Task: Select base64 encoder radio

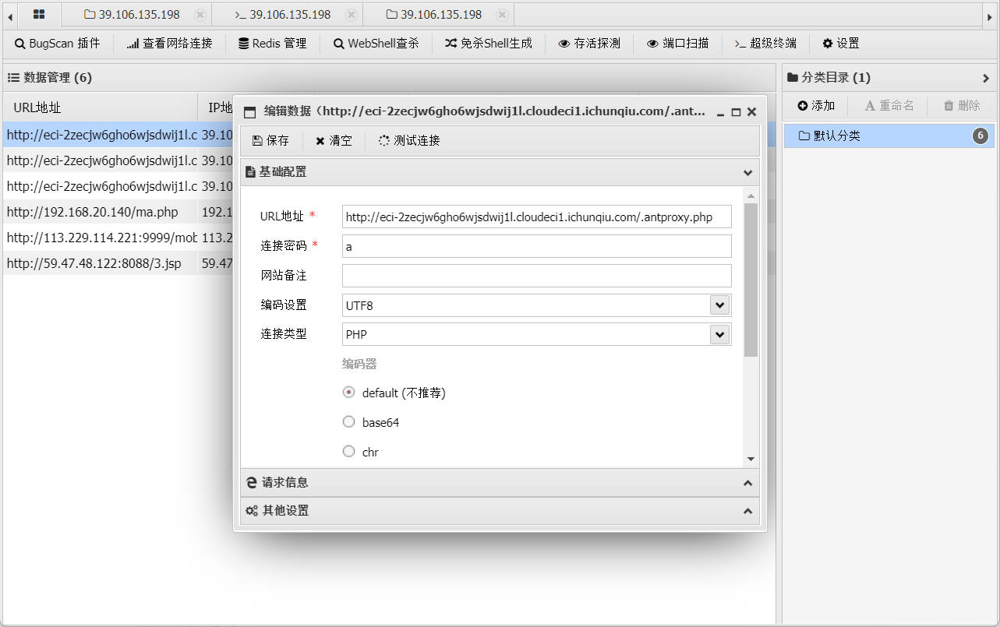Action: (349, 422)
